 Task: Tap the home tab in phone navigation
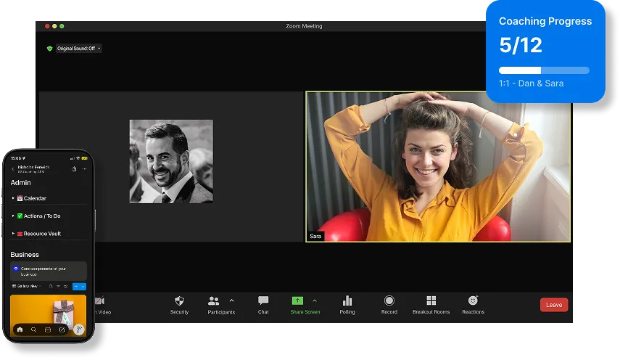tap(20, 330)
